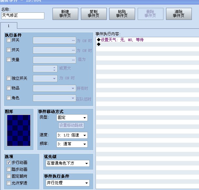Enable the 角色 condition checkbox
This screenshot has width=199, height=190.
(x=8, y=98)
